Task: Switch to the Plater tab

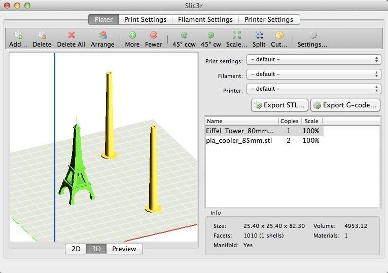Action: pos(103,20)
